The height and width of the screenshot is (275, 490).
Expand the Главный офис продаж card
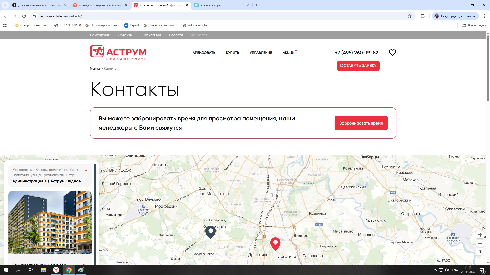[84, 264]
